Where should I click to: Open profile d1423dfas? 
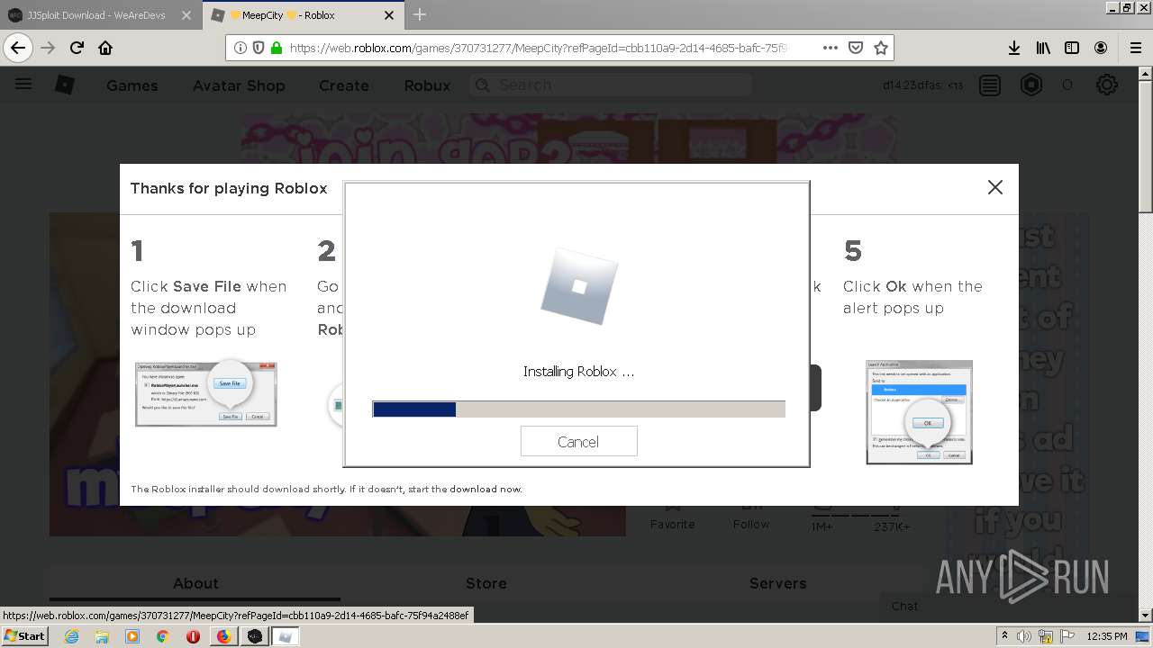(x=912, y=85)
